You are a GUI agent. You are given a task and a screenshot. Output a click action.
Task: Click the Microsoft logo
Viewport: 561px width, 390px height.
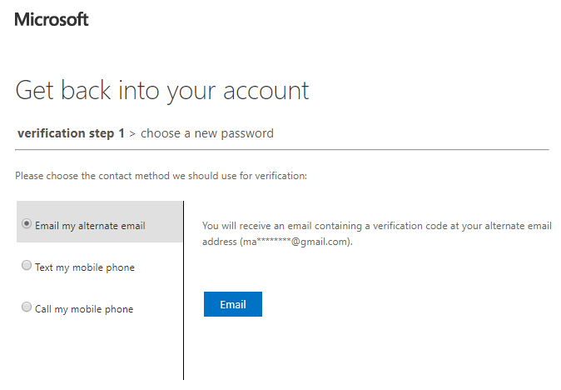point(52,19)
